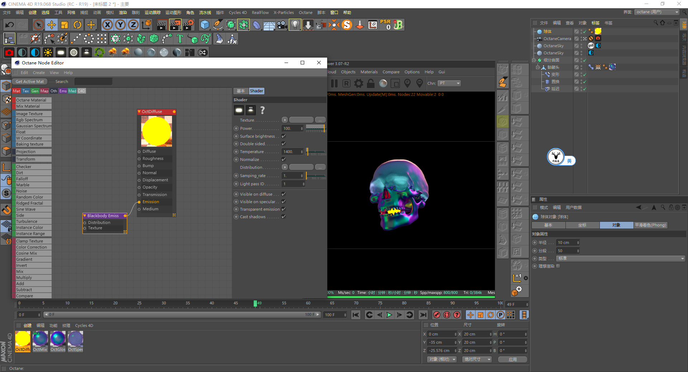Click the Get Active Mat button
This screenshot has height=372, width=688.
pos(30,82)
